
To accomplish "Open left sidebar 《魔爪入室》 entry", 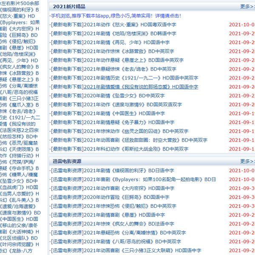I will pos(20,105).
